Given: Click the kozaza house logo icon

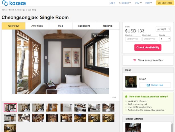Looking at the screenshot, I should pos(5,3).
